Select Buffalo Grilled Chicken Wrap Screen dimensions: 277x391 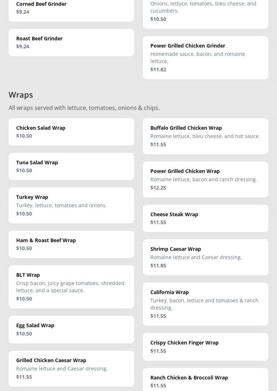[205, 136]
